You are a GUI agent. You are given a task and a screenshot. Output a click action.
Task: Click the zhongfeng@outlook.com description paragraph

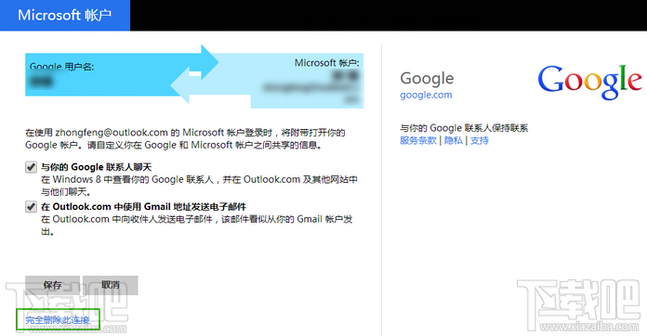(x=185, y=139)
